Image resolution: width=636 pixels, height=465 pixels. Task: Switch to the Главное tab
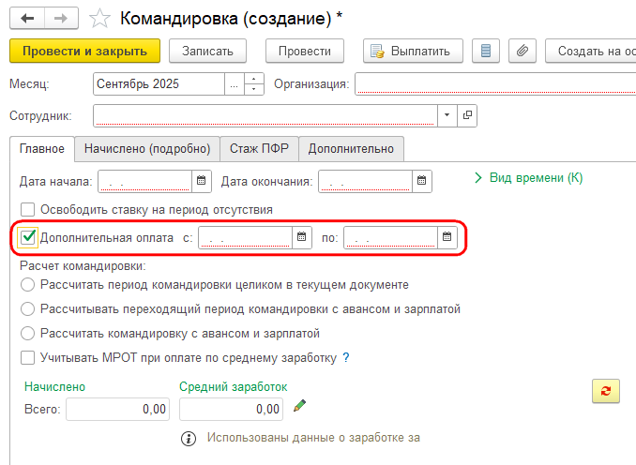pos(42,149)
